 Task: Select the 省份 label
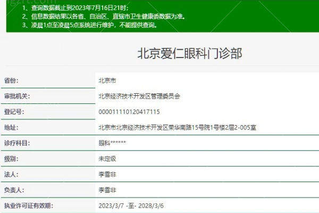pyautogui.click(x=11, y=80)
